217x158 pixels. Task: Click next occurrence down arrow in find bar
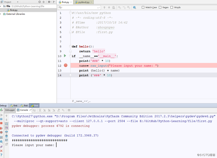109,7
